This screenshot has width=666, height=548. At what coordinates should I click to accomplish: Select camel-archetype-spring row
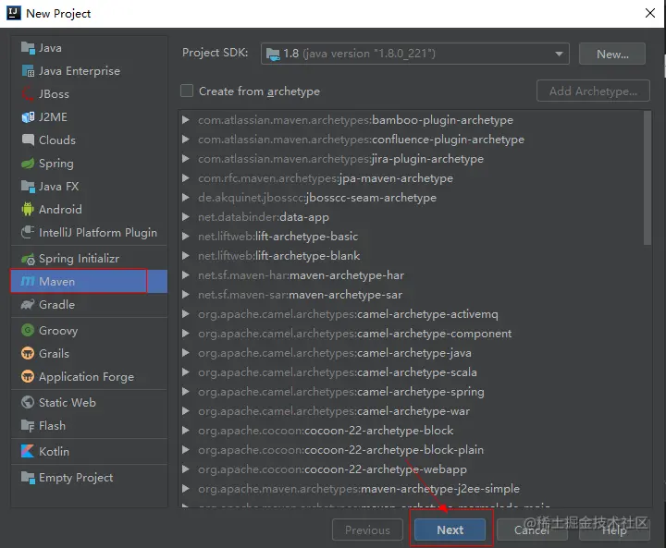pos(411,392)
